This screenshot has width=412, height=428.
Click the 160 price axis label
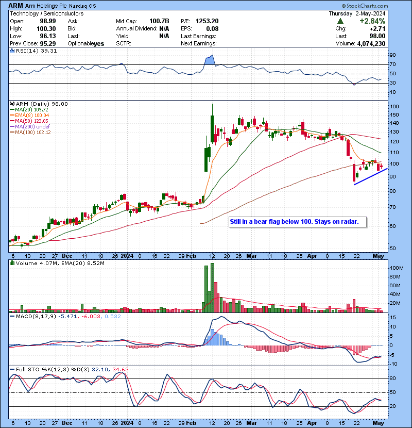pyautogui.click(x=394, y=106)
